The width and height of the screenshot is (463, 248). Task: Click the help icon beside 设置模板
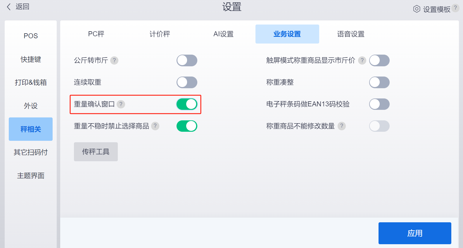455,8
